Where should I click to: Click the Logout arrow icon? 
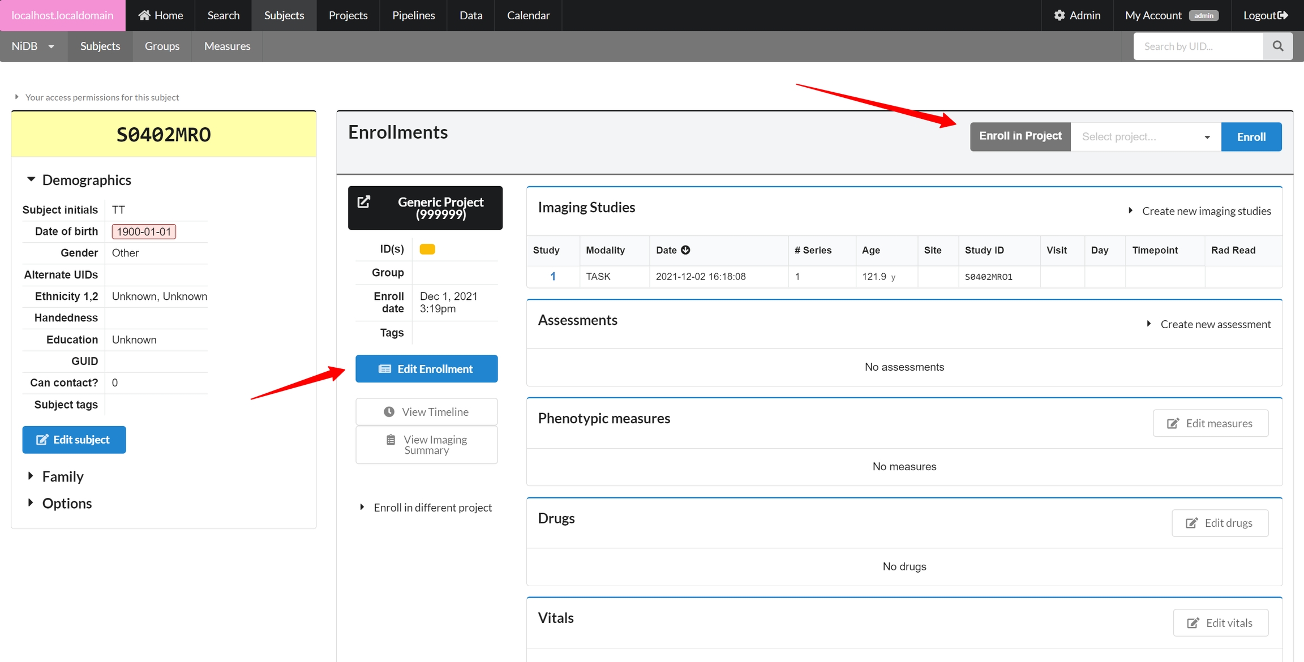coord(1282,15)
